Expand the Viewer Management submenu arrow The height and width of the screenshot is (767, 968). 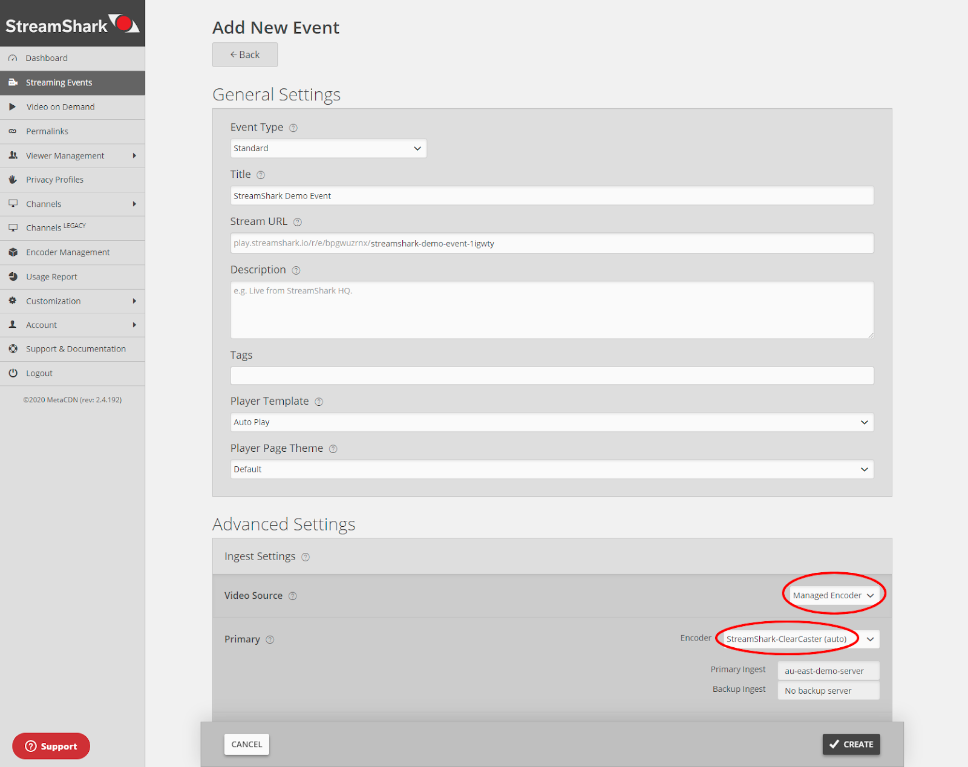134,155
